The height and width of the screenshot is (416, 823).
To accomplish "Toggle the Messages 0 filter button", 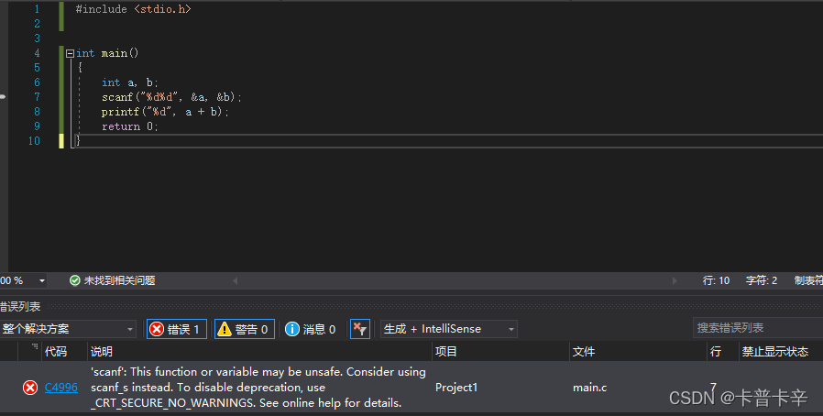I will pos(310,329).
